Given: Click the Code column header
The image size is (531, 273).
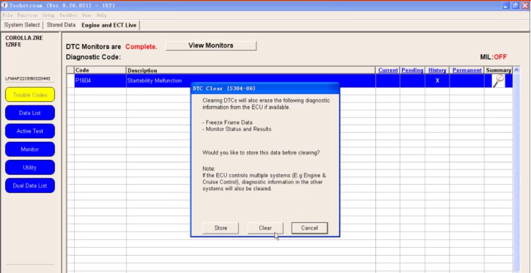Looking at the screenshot, I should [x=100, y=70].
